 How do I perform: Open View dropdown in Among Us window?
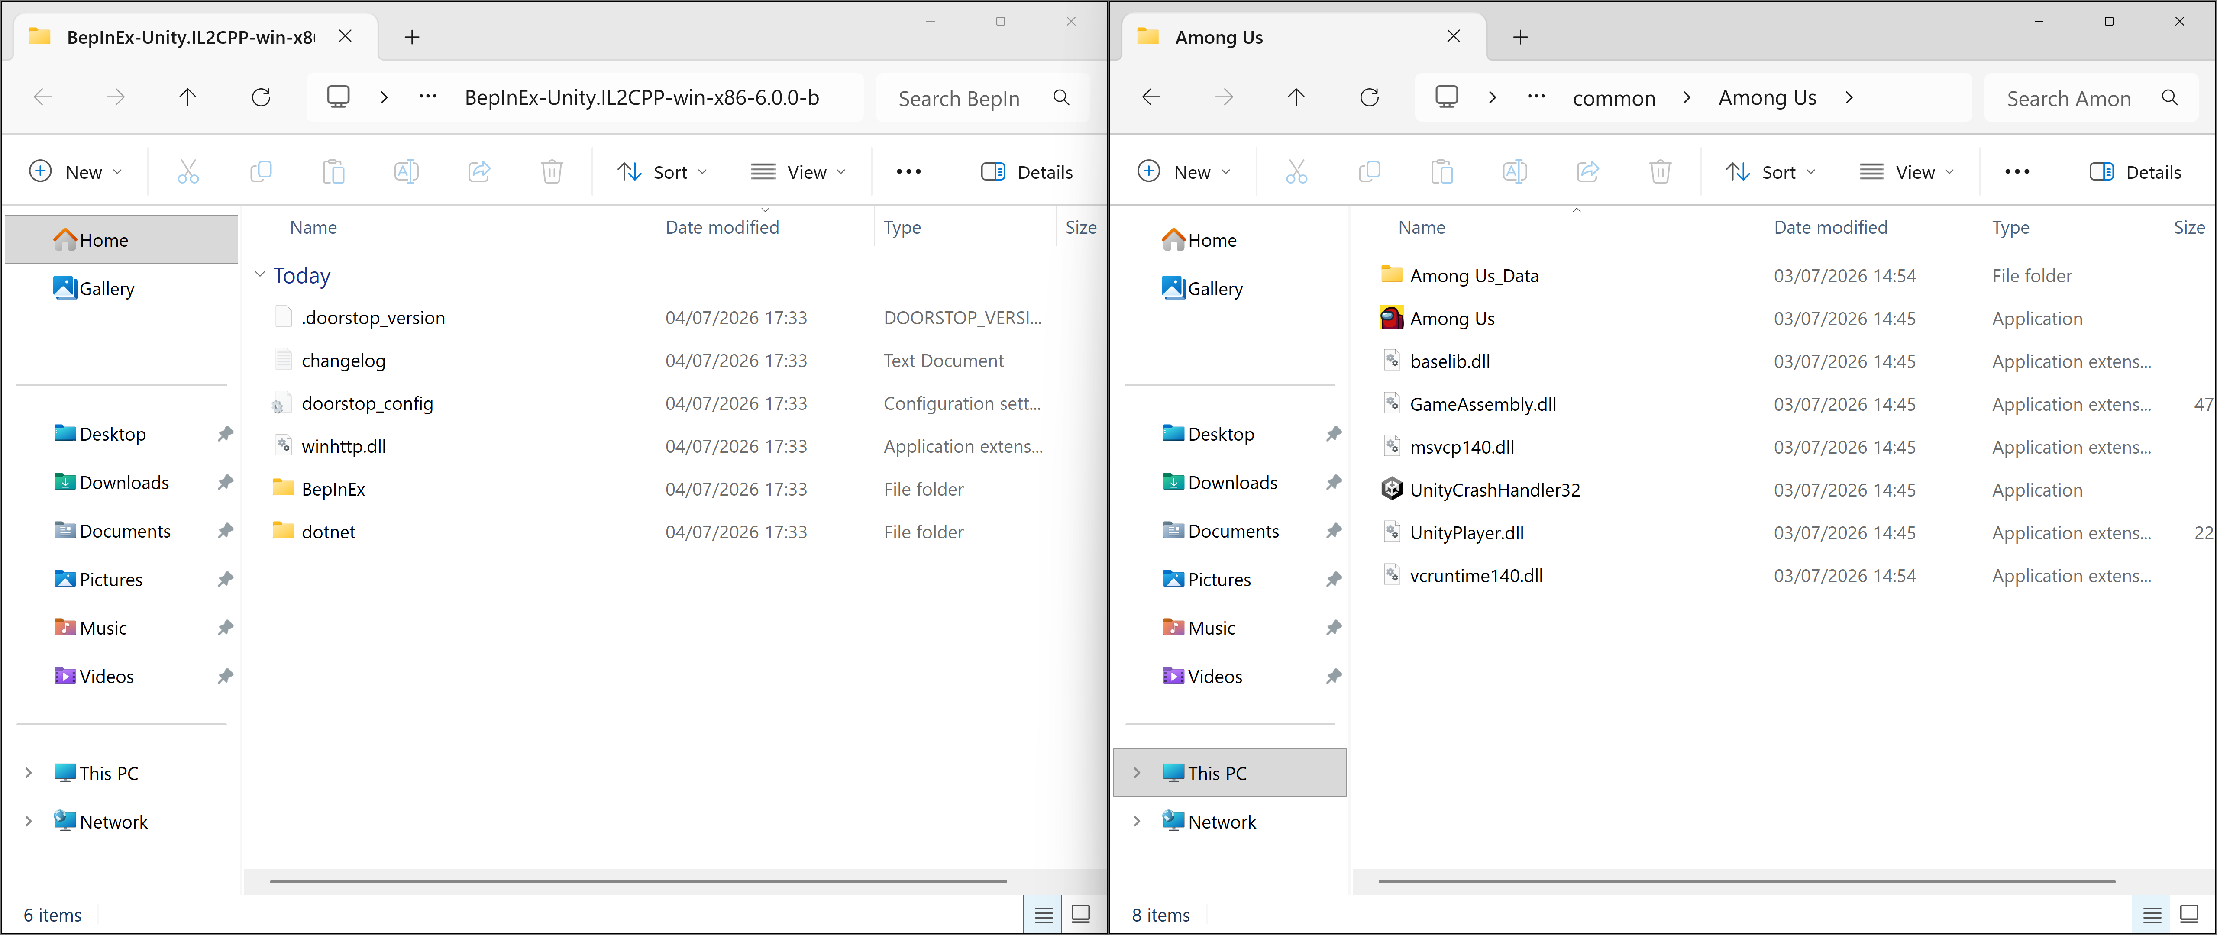[x=1907, y=172]
